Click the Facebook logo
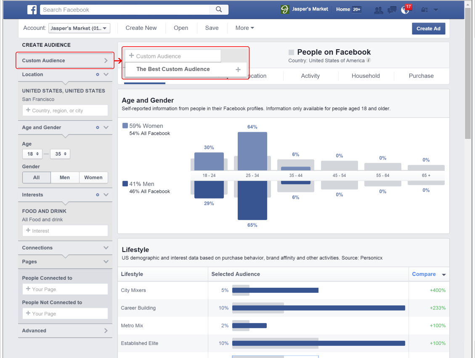 click(x=32, y=9)
